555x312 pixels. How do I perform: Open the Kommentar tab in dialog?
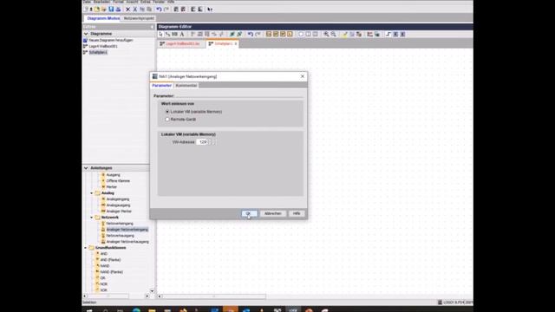pos(186,86)
